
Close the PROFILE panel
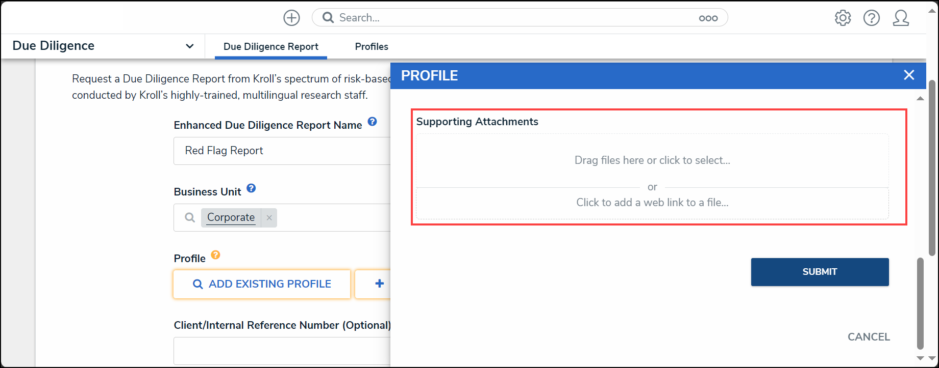point(908,75)
